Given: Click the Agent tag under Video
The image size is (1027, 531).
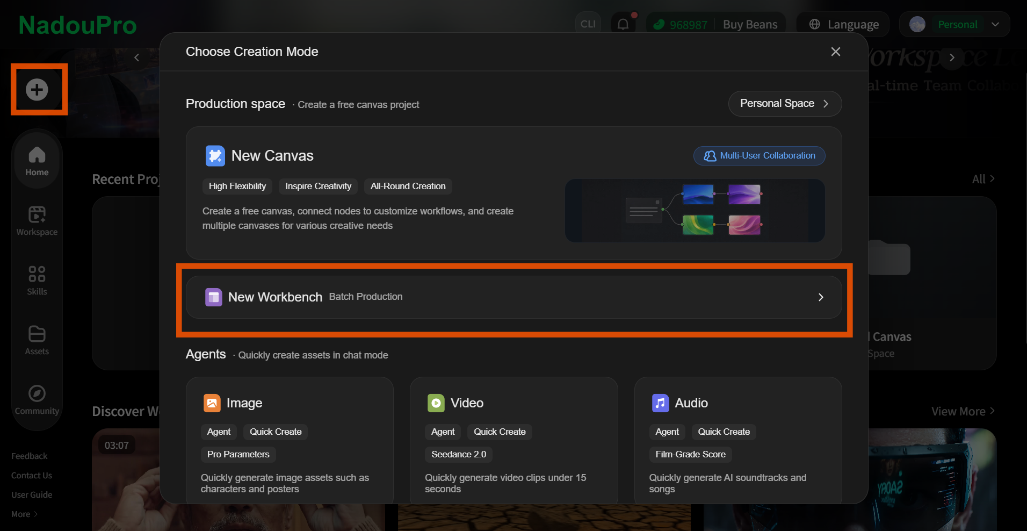Looking at the screenshot, I should pyautogui.click(x=443, y=432).
